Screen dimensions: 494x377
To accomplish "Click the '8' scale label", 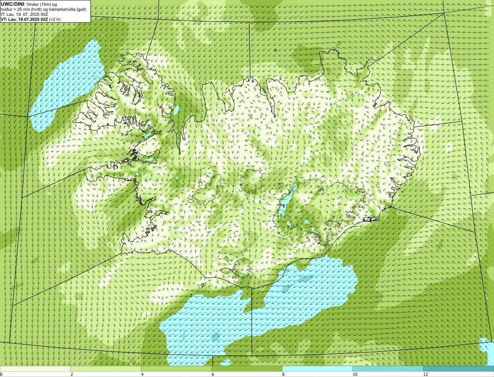I will [x=283, y=374].
